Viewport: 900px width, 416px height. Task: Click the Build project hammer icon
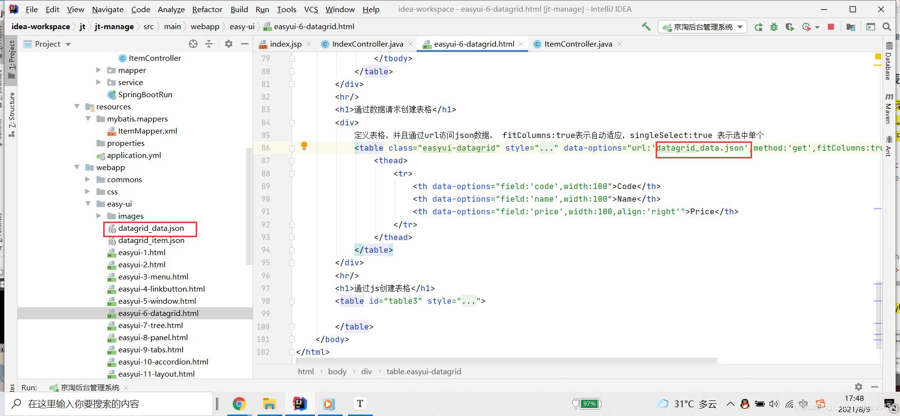[x=646, y=27]
